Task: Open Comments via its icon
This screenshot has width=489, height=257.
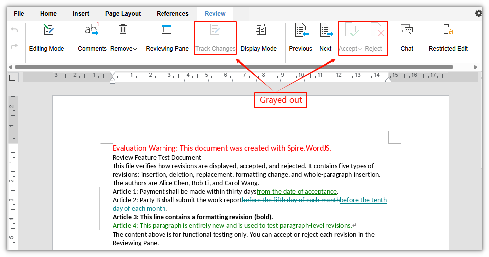Action: coord(92,29)
